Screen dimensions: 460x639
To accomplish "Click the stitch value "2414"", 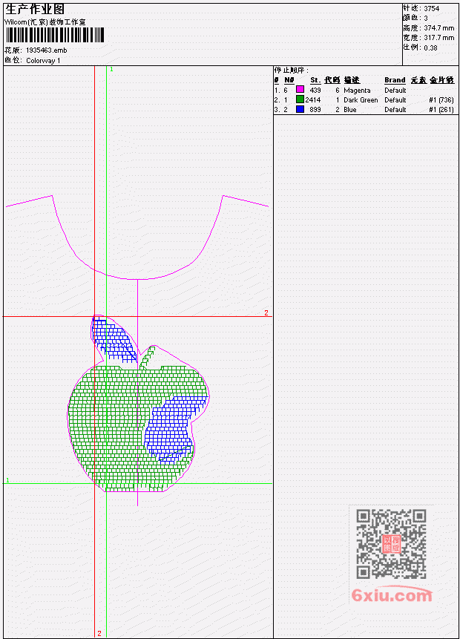I will pos(313,100).
